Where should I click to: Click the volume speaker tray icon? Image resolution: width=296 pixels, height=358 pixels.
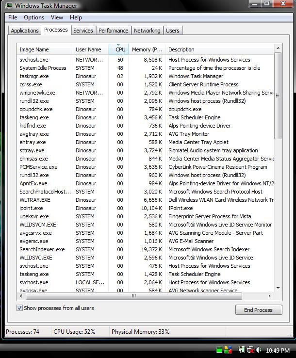click(258, 350)
